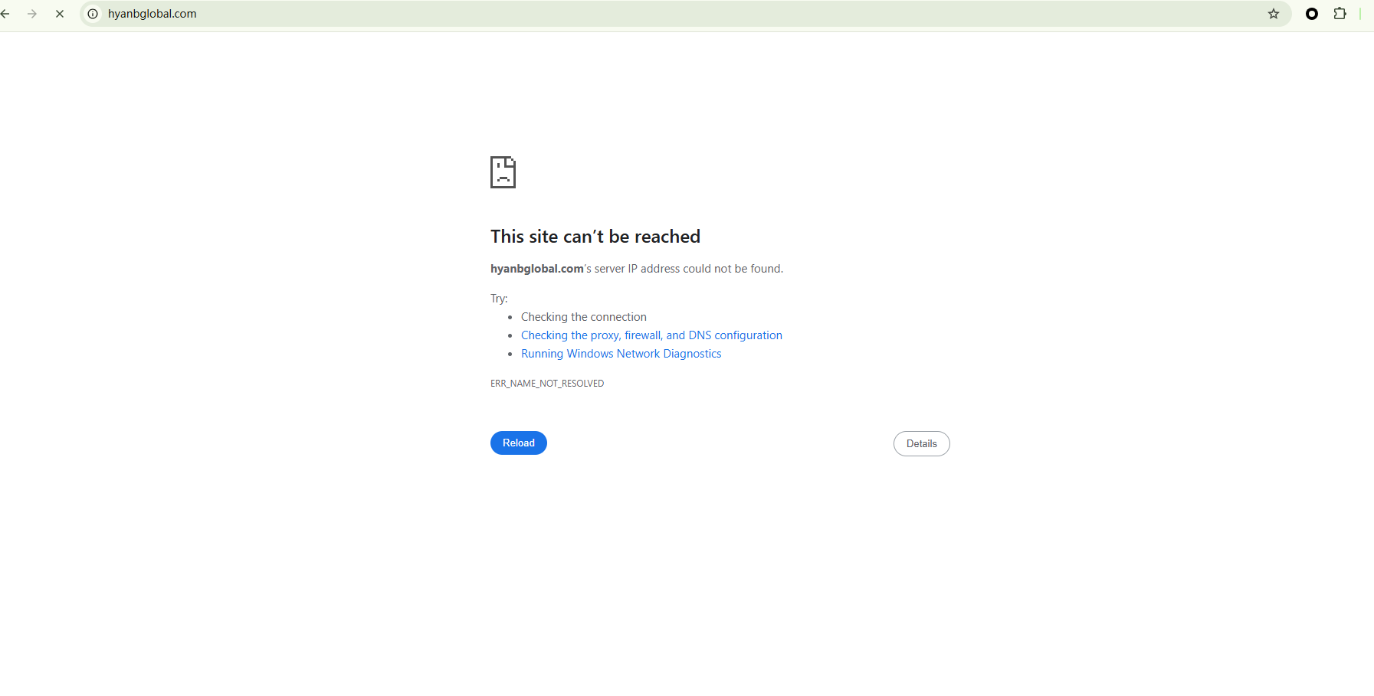Open proxy, firewall, and DNS configuration link
1374x696 pixels.
click(x=651, y=335)
